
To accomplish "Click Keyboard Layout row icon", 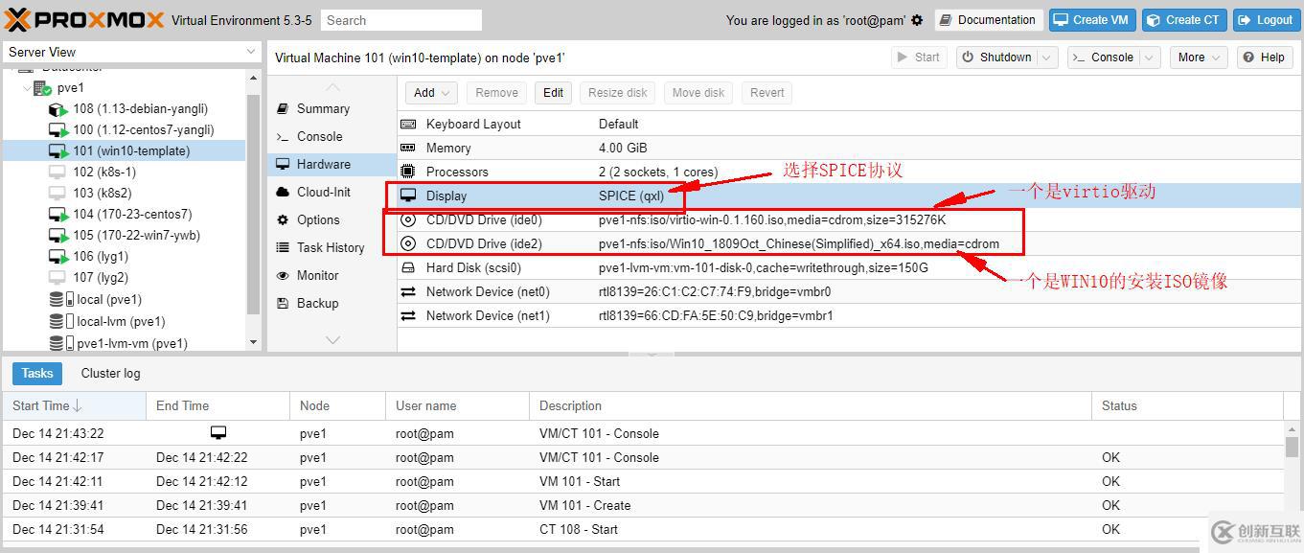I will tap(408, 124).
